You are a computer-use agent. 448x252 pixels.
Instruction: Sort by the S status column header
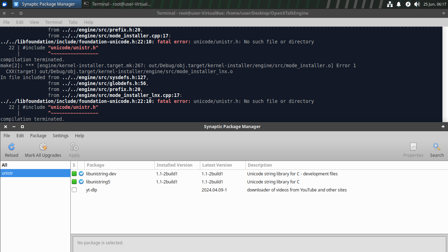[74, 165]
